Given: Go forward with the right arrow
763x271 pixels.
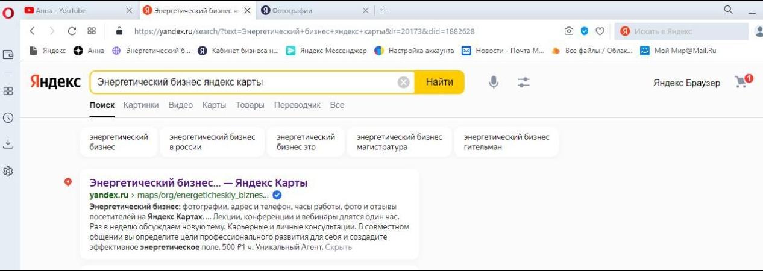Looking at the screenshot, I should (x=52, y=31).
